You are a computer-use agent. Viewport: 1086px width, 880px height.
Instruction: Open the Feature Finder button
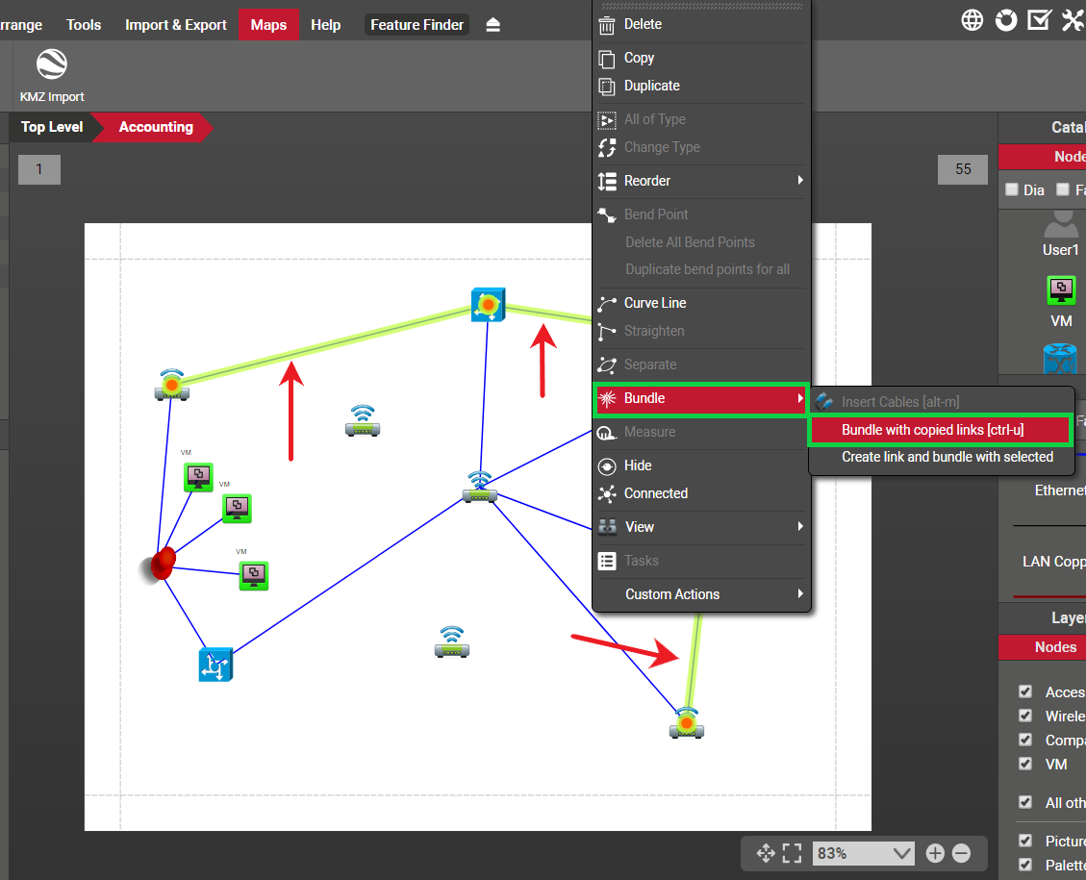[x=417, y=25]
